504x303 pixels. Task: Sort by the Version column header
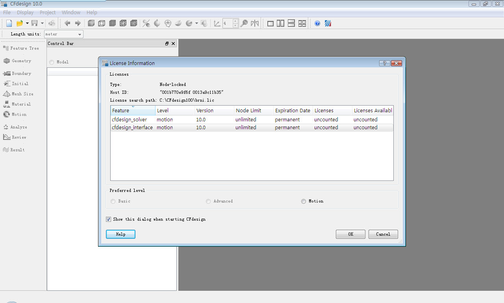214,110
